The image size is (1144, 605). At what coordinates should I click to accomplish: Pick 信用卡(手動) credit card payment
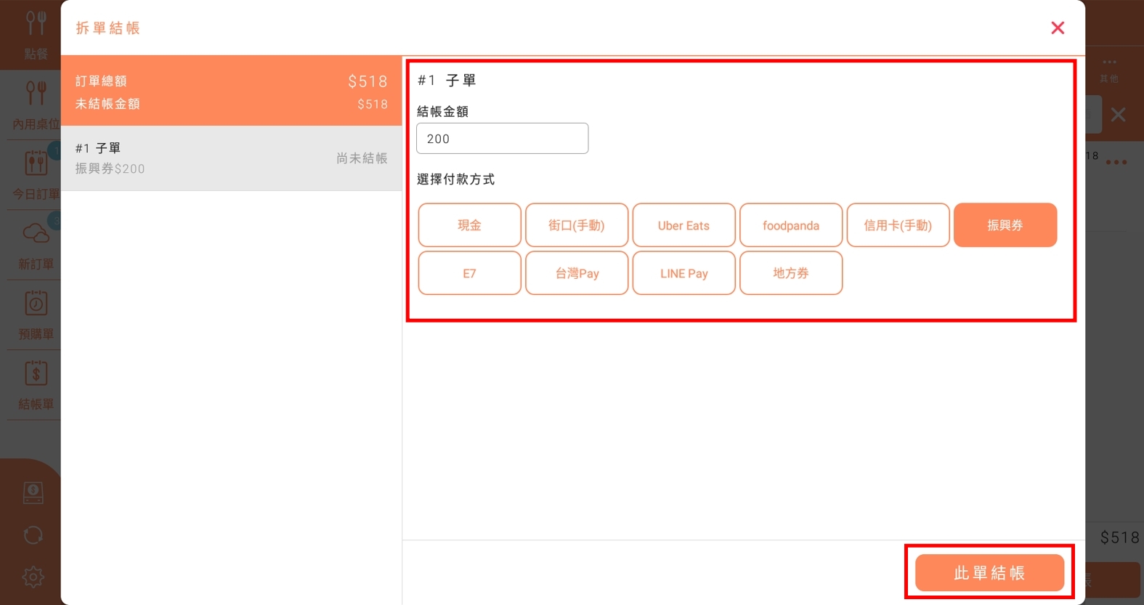tap(898, 225)
